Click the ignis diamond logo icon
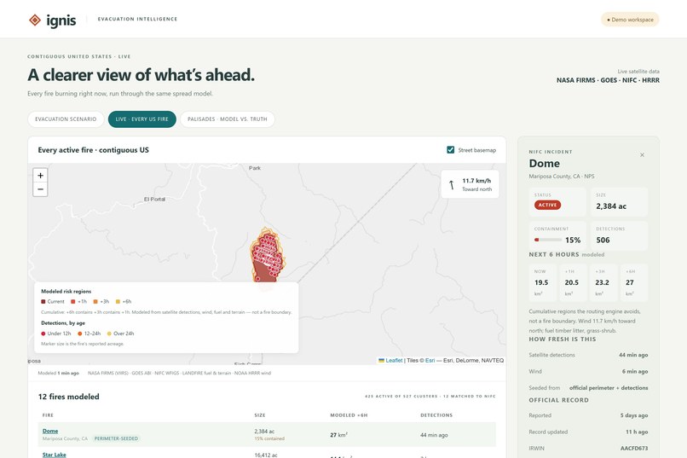Image resolution: width=687 pixels, height=458 pixels. tap(35, 20)
